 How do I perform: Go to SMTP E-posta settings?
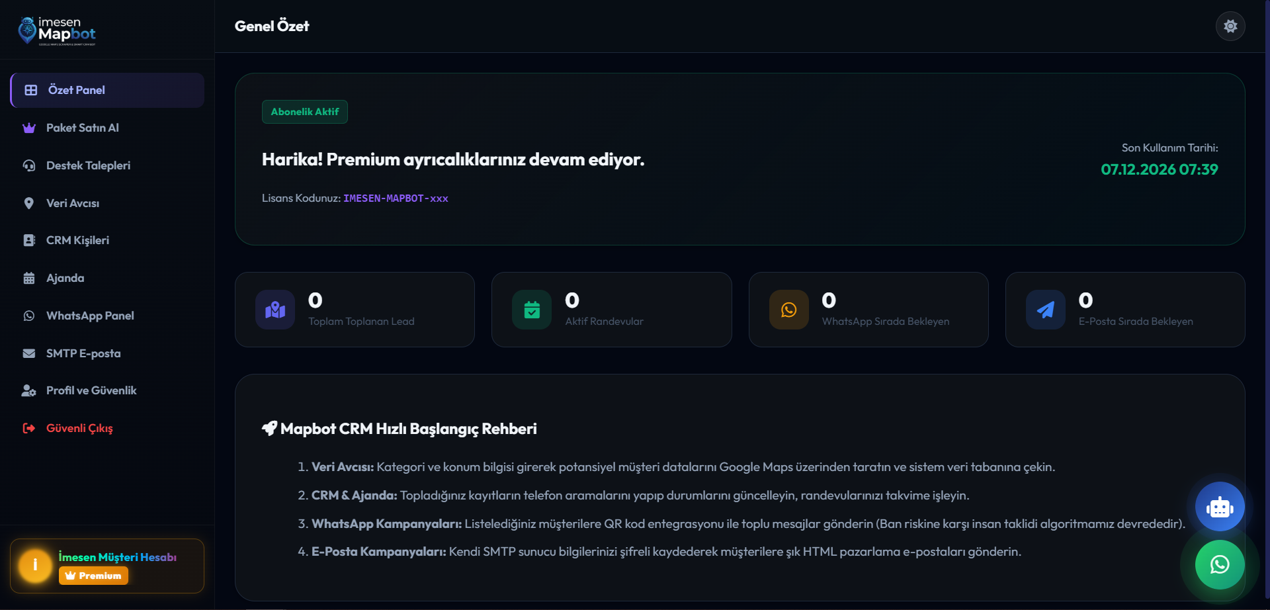click(x=107, y=353)
